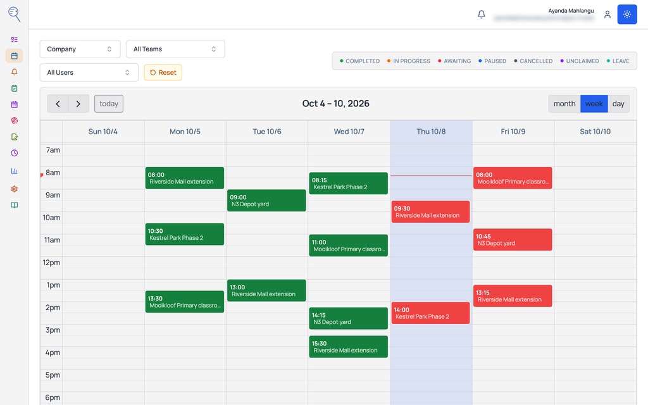
Task: Open Wednesday 08:15 Kestrel Park Phase 2 event
Action: pyautogui.click(x=349, y=184)
